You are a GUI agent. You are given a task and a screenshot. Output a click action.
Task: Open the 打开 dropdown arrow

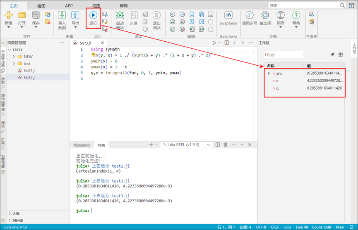point(22,27)
